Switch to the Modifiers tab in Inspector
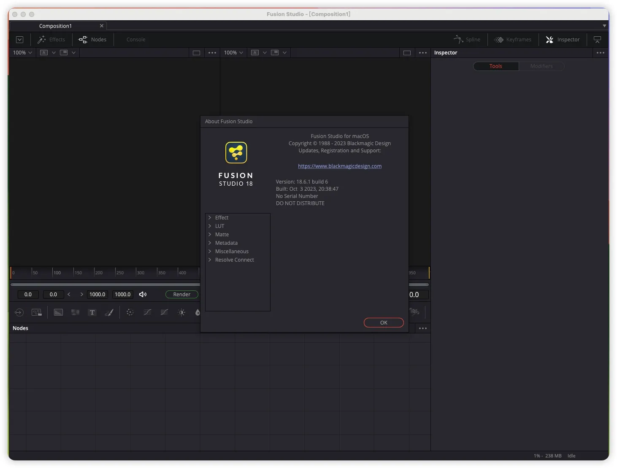617x468 pixels. pos(541,66)
